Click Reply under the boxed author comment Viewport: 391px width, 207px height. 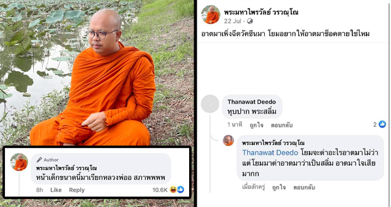point(77,190)
